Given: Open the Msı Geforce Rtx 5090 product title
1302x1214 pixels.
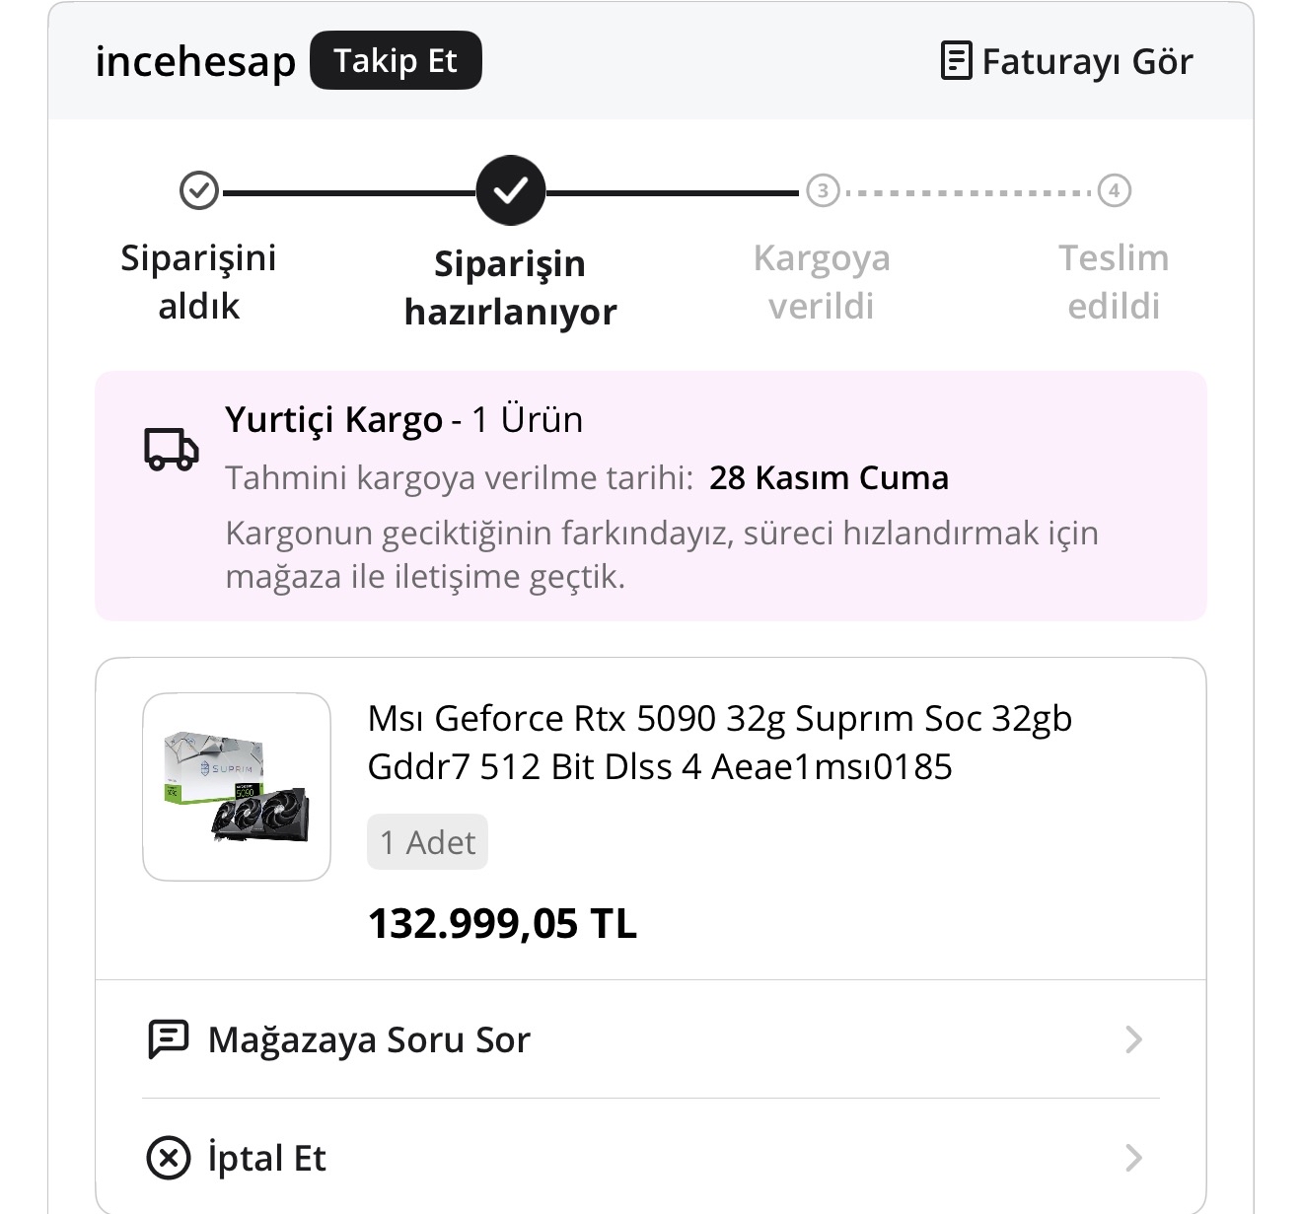Looking at the screenshot, I should pyautogui.click(x=718, y=742).
